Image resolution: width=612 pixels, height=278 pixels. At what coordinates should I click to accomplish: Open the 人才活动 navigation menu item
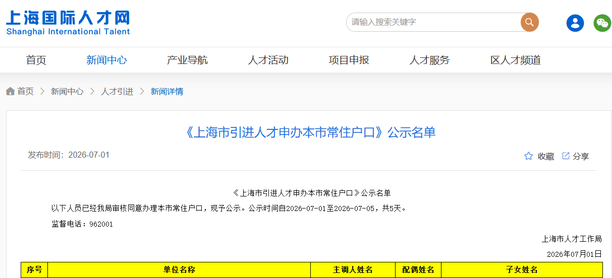(x=268, y=60)
